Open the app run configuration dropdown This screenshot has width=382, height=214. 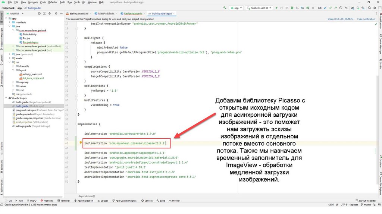point(236,7)
